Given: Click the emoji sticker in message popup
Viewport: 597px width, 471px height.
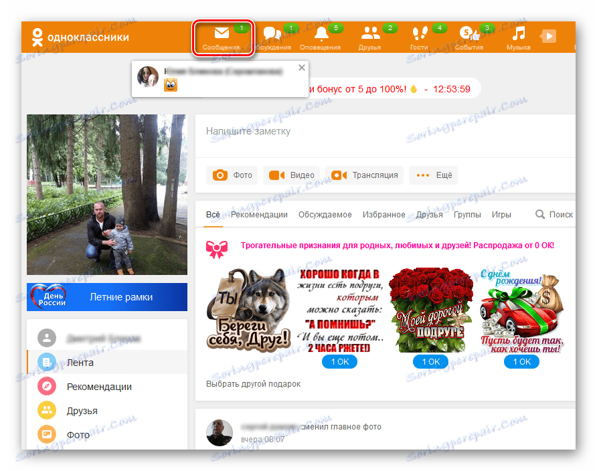Looking at the screenshot, I should [x=171, y=84].
